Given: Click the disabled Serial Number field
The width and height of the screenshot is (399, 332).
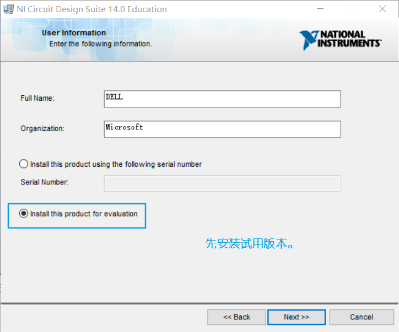Looking at the screenshot, I should pyautogui.click(x=223, y=183).
